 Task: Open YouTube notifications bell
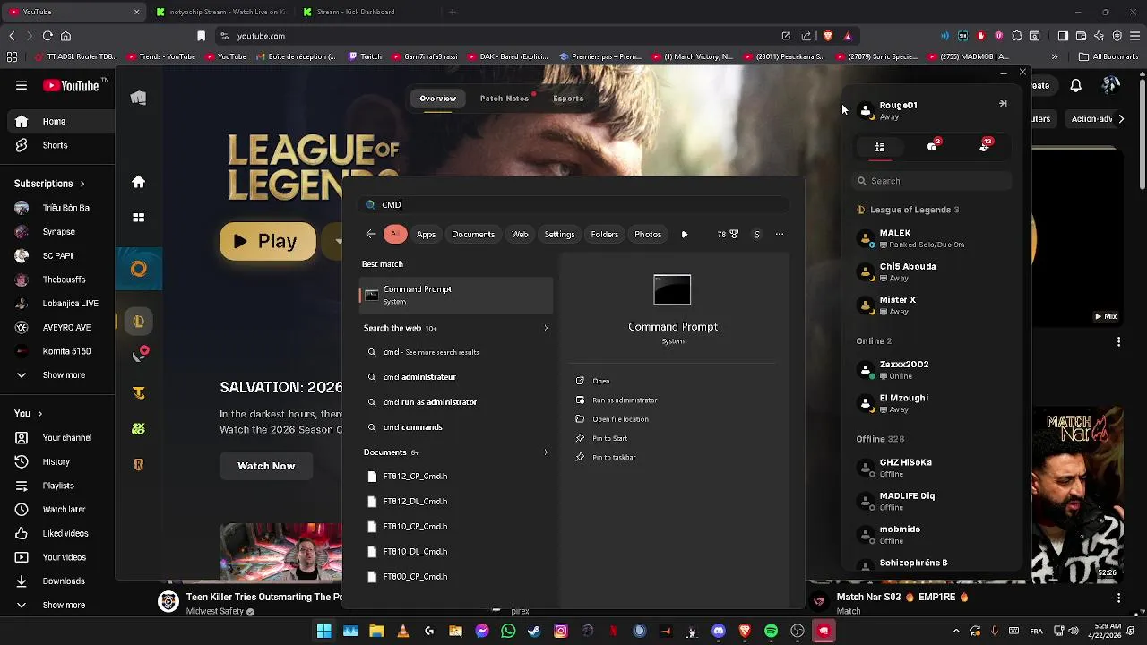[1076, 86]
